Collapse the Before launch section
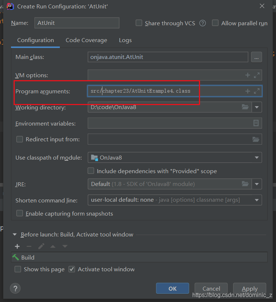276x302 pixels. pyautogui.click(x=15, y=234)
